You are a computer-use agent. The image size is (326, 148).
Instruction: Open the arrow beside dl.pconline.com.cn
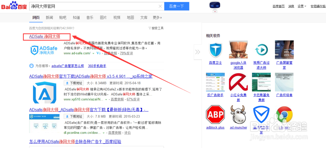(x=103, y=133)
